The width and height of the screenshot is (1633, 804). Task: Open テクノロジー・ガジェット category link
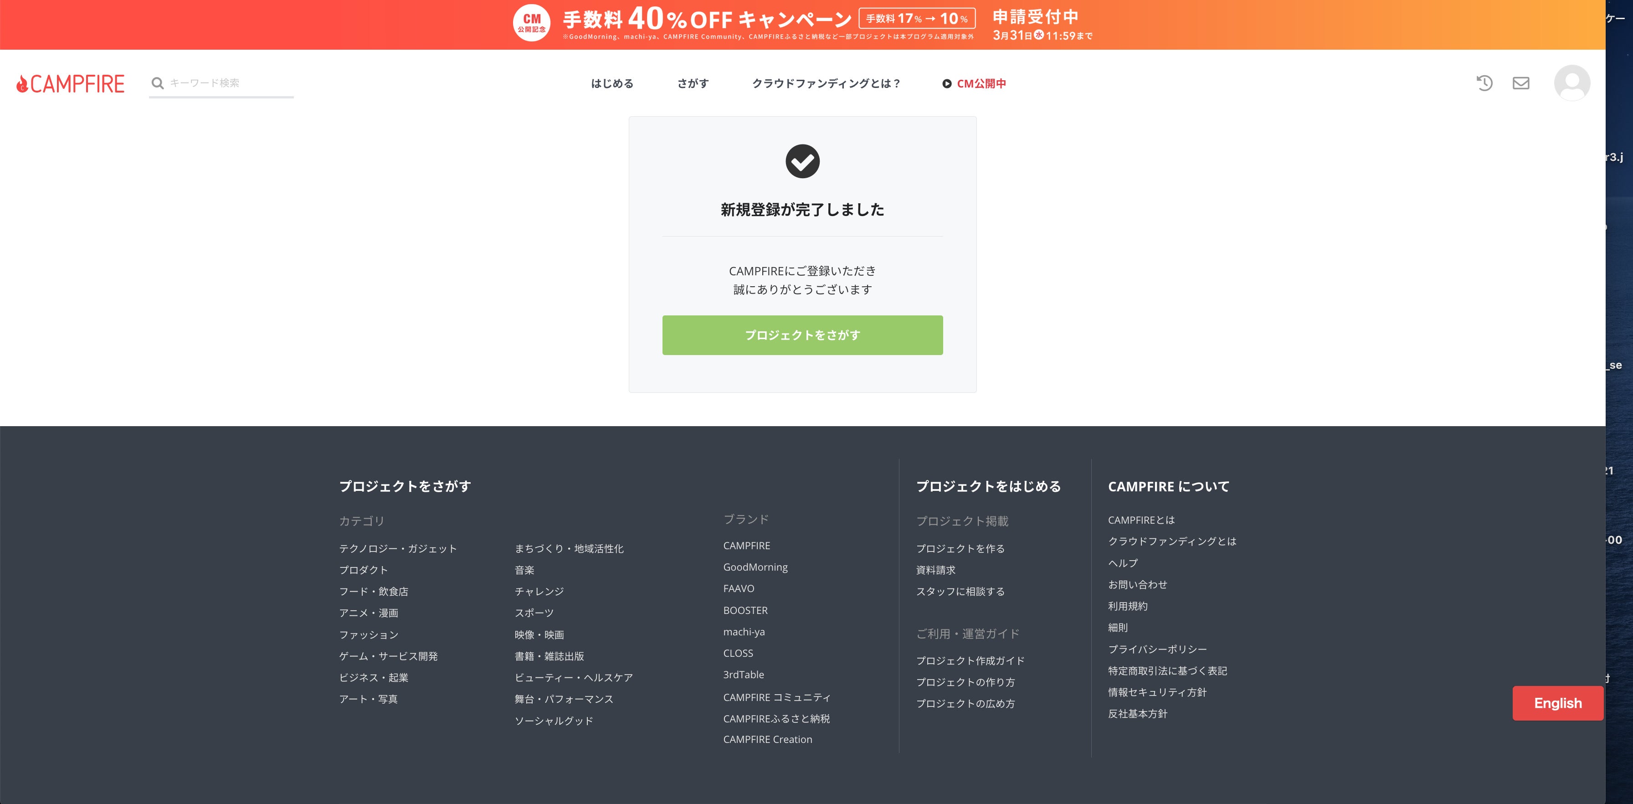pos(397,548)
